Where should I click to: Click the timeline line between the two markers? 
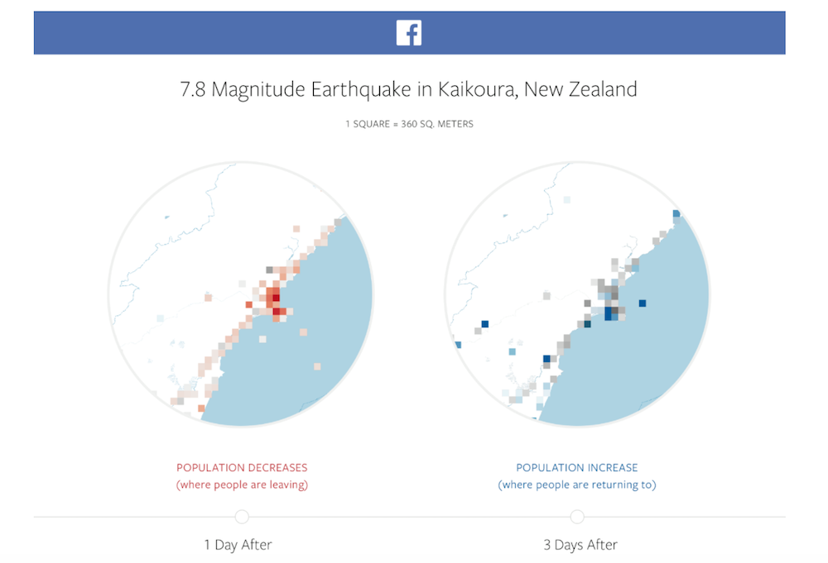[x=409, y=517]
